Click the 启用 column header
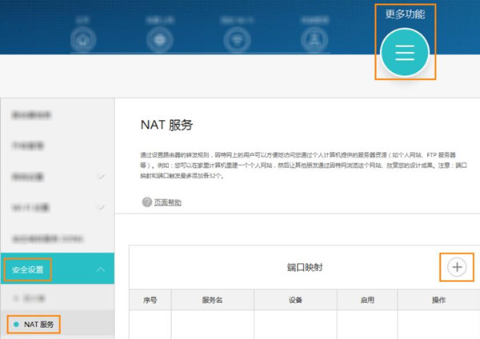This screenshot has width=480, height=339. pos(366,300)
